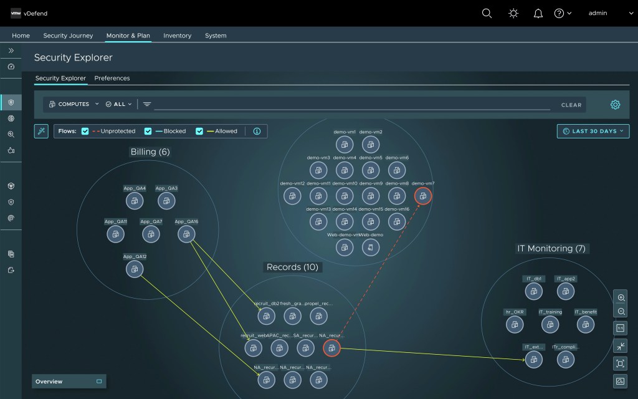This screenshot has height=399, width=638.
Task: Open the Inventory tab
Action: (178, 36)
